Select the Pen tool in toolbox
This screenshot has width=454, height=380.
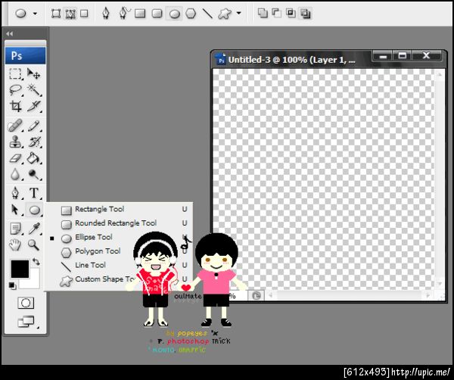coord(15,193)
